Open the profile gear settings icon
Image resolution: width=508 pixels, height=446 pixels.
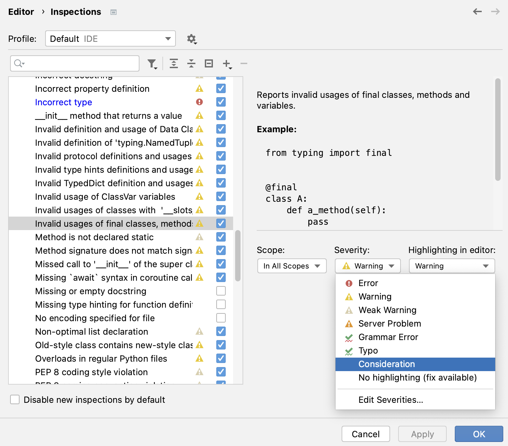point(191,39)
